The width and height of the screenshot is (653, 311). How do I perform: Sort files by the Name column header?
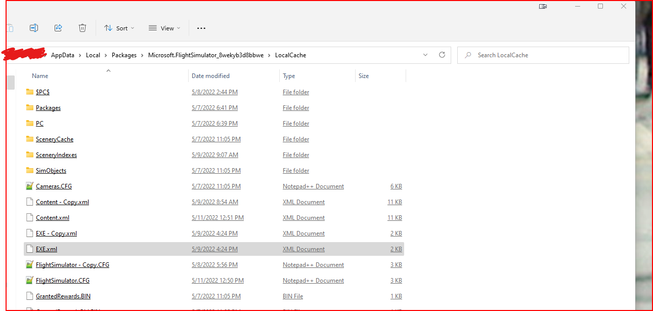coord(40,76)
